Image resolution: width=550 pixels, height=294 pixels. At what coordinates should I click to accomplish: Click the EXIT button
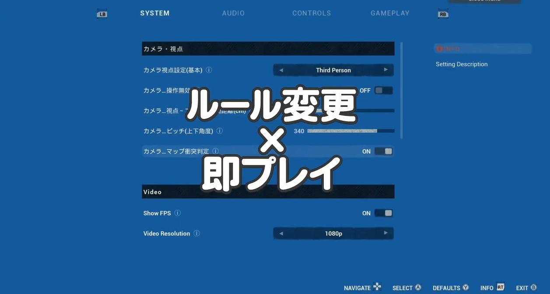point(526,288)
